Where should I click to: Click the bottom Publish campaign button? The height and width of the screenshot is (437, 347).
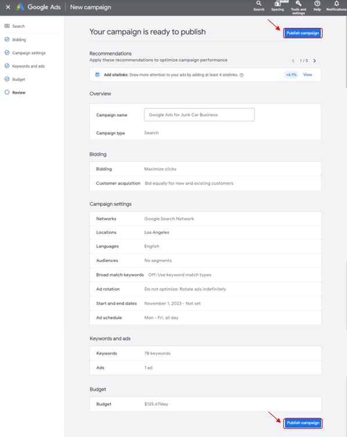click(x=303, y=423)
